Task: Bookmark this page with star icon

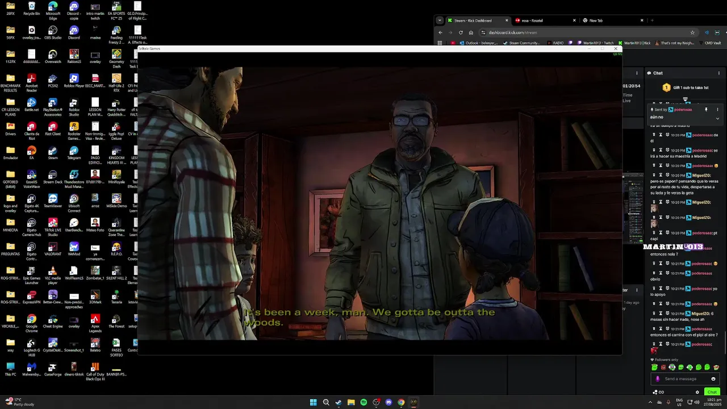Action: [x=692, y=32]
